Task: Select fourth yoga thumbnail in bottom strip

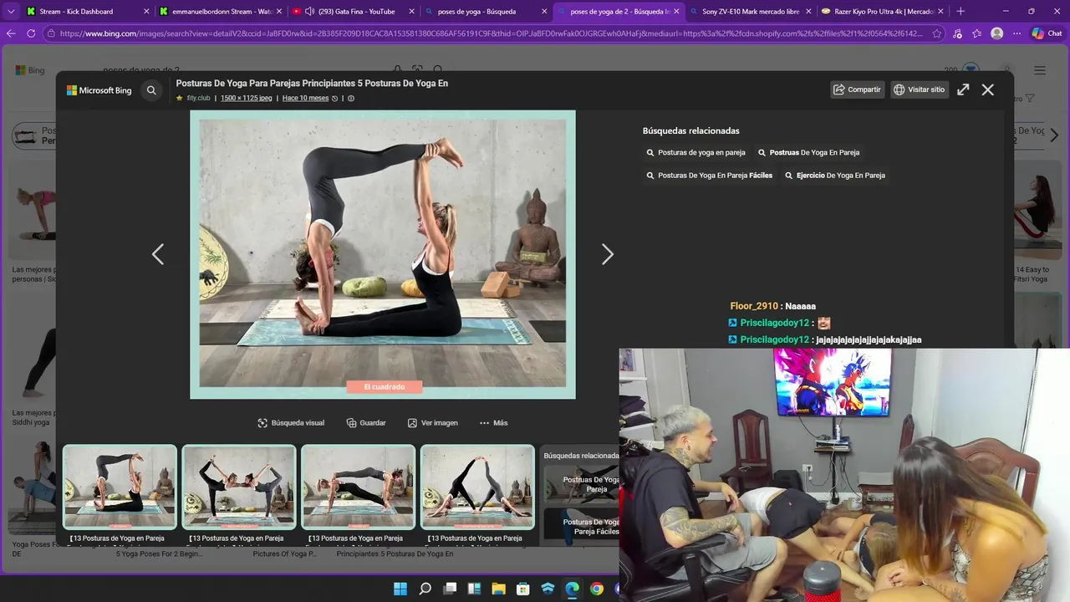Action: 477,487
